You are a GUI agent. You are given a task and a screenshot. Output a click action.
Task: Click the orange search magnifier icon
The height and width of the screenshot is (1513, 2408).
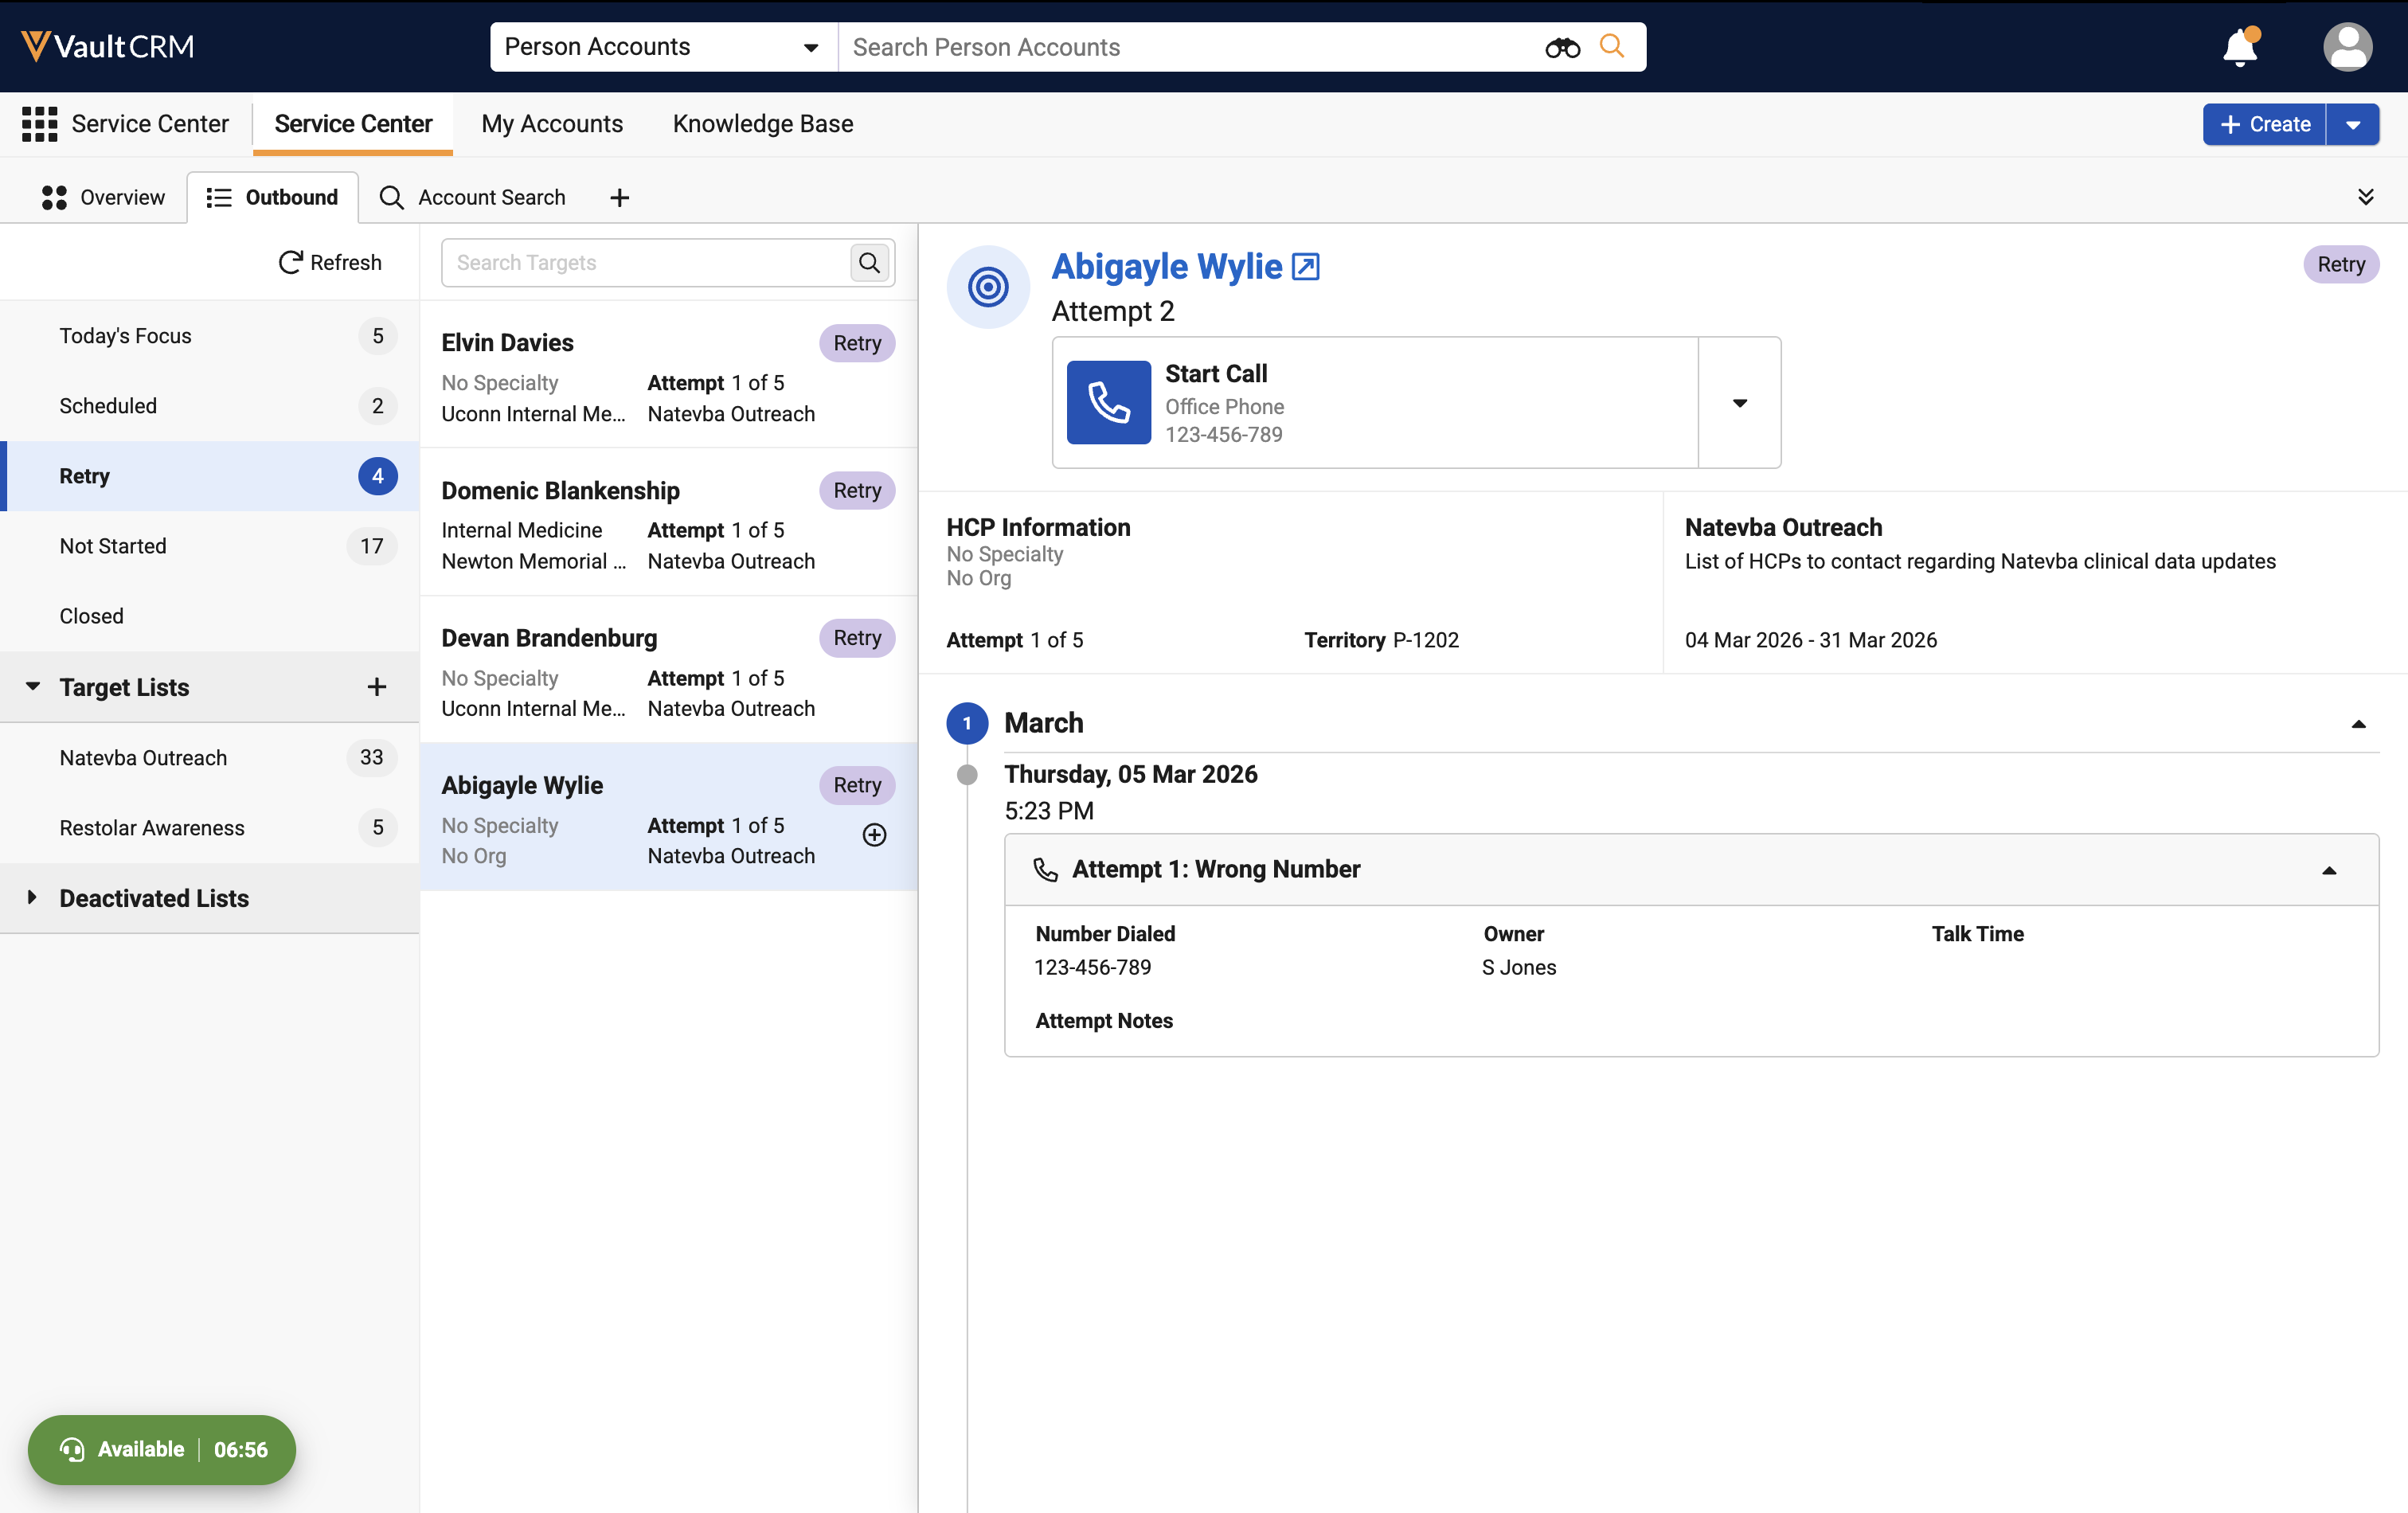click(x=1611, y=46)
